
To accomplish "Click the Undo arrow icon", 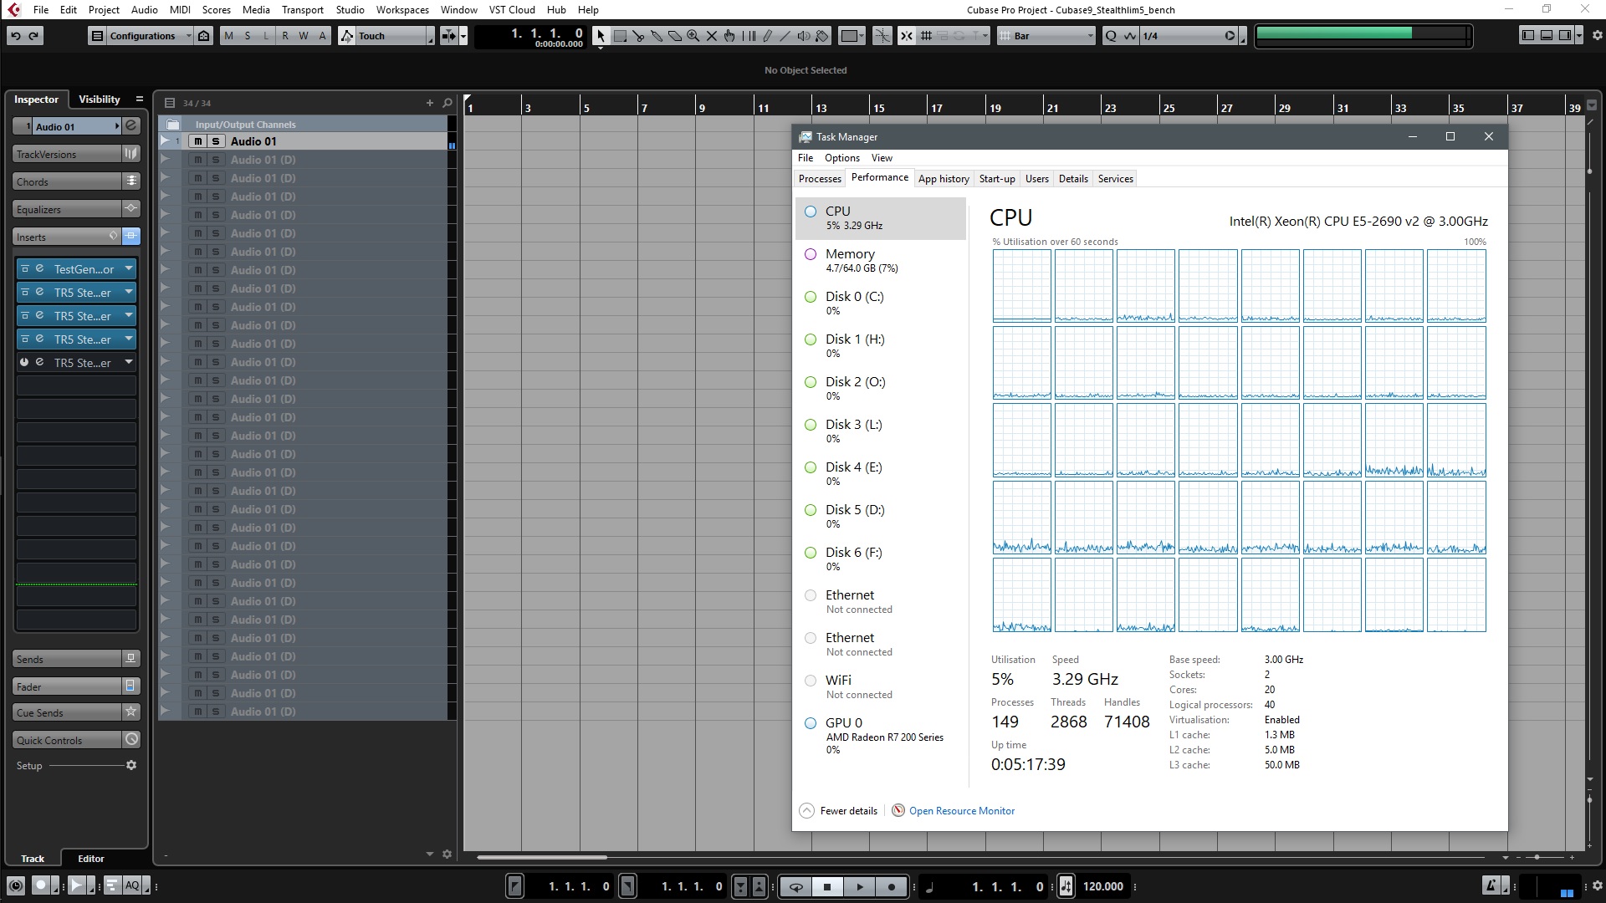I will tap(16, 36).
